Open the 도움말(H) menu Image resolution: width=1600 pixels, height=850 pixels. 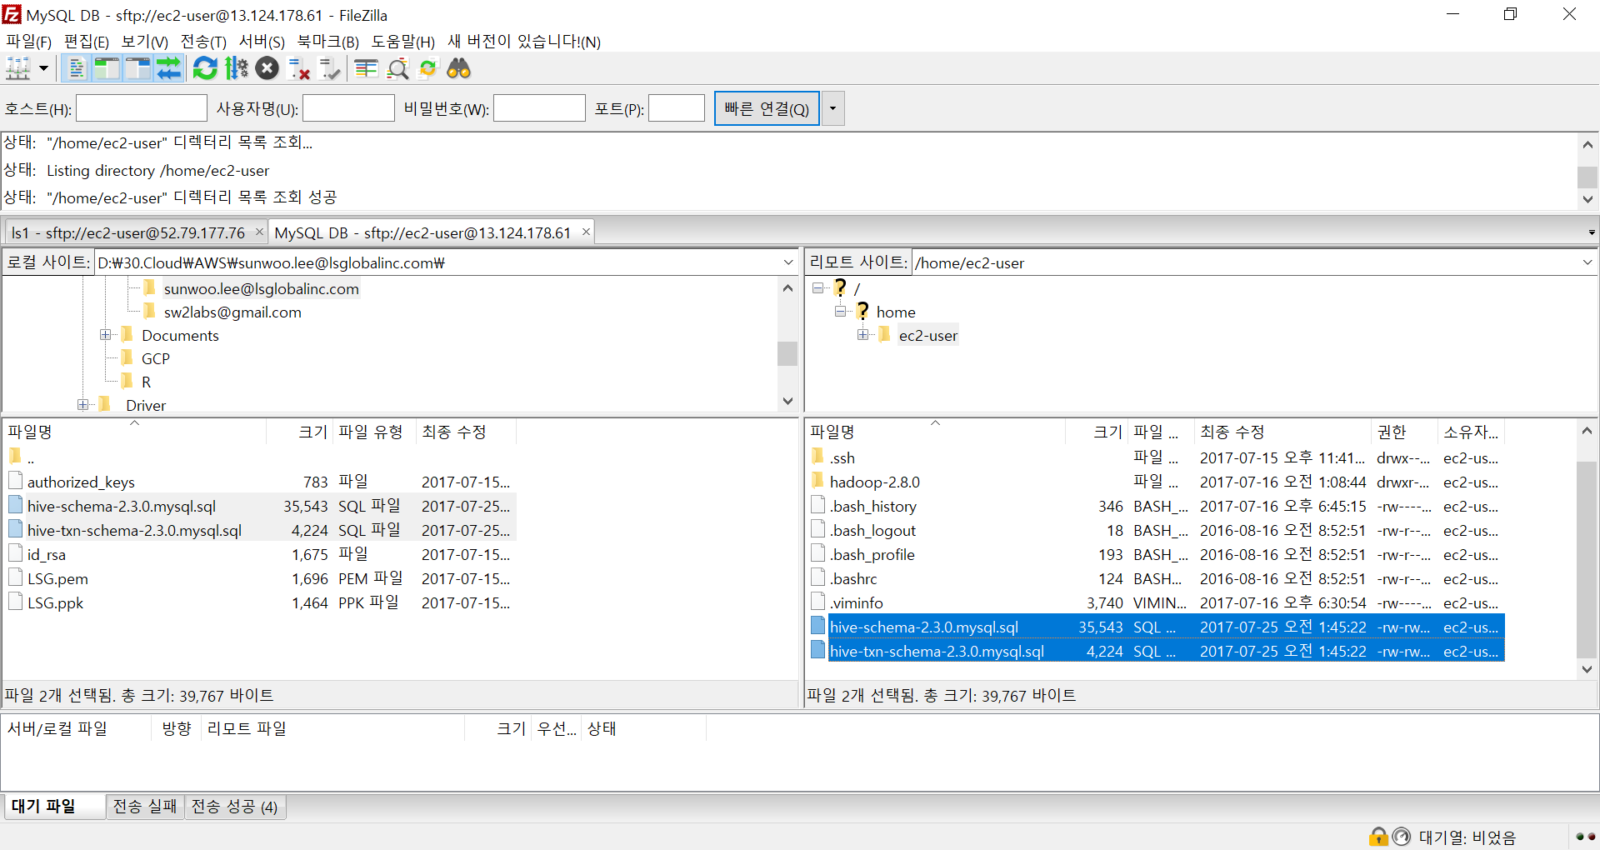coord(403,42)
